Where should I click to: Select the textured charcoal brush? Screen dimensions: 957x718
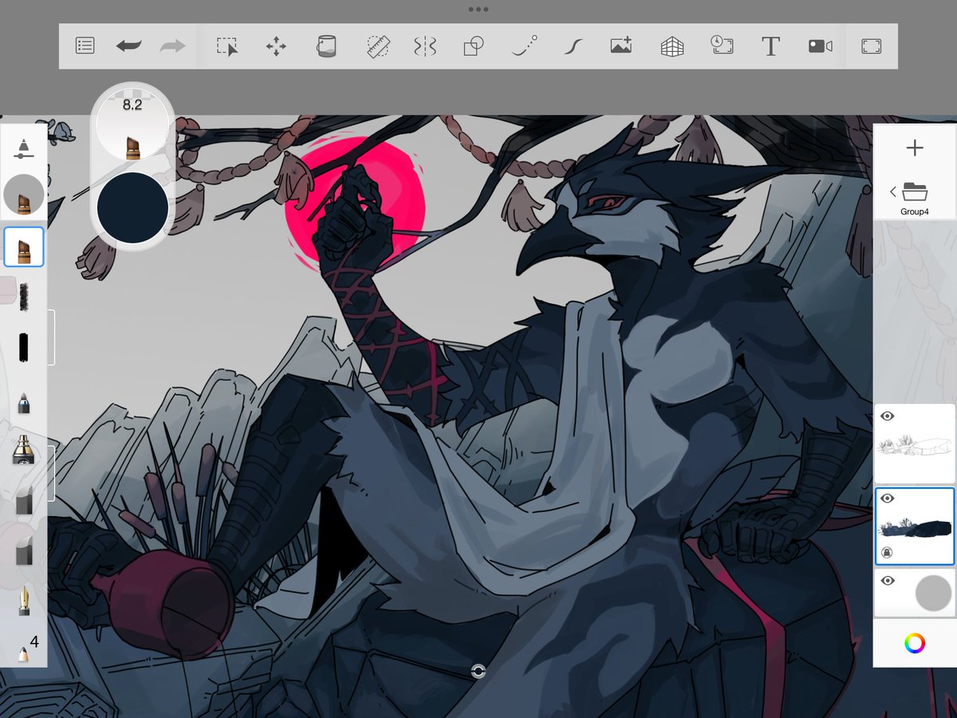(x=24, y=296)
